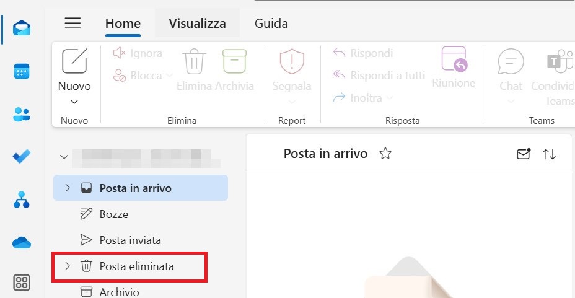Open the Calendar app icon
The image size is (575, 298).
click(x=22, y=71)
